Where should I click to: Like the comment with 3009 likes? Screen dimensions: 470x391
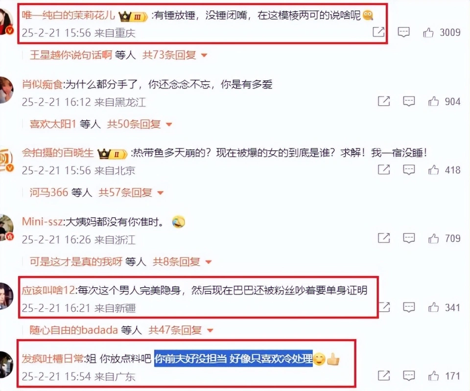pyautogui.click(x=428, y=32)
